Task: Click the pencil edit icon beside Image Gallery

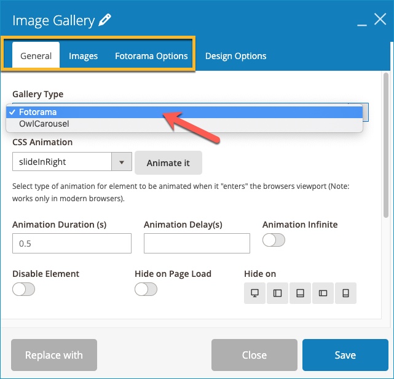Action: 104,20
